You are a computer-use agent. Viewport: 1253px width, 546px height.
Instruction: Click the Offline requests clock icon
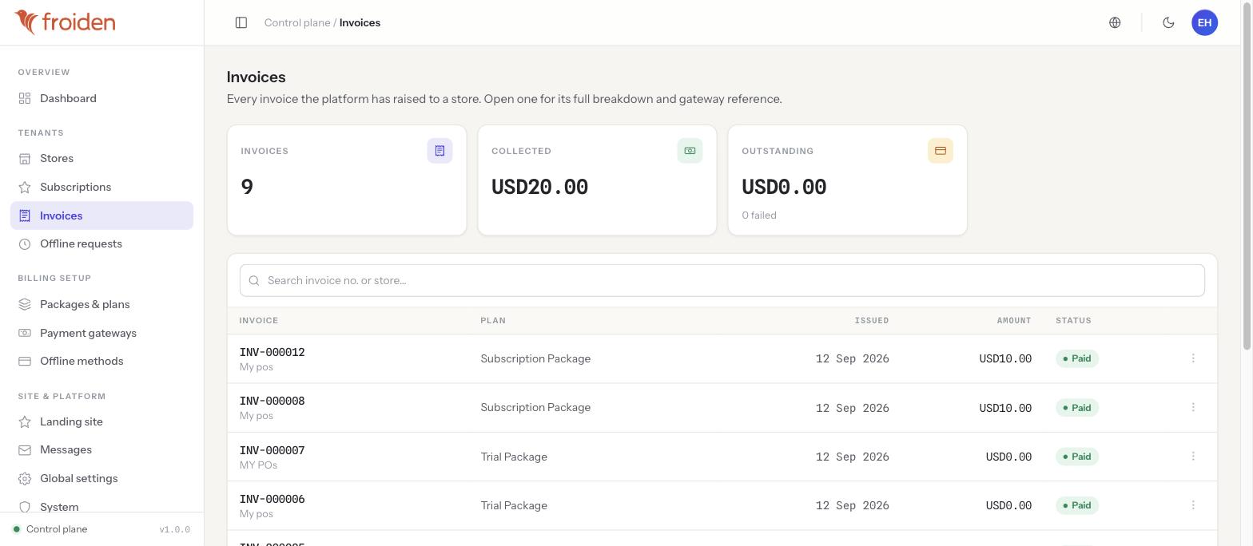(25, 243)
